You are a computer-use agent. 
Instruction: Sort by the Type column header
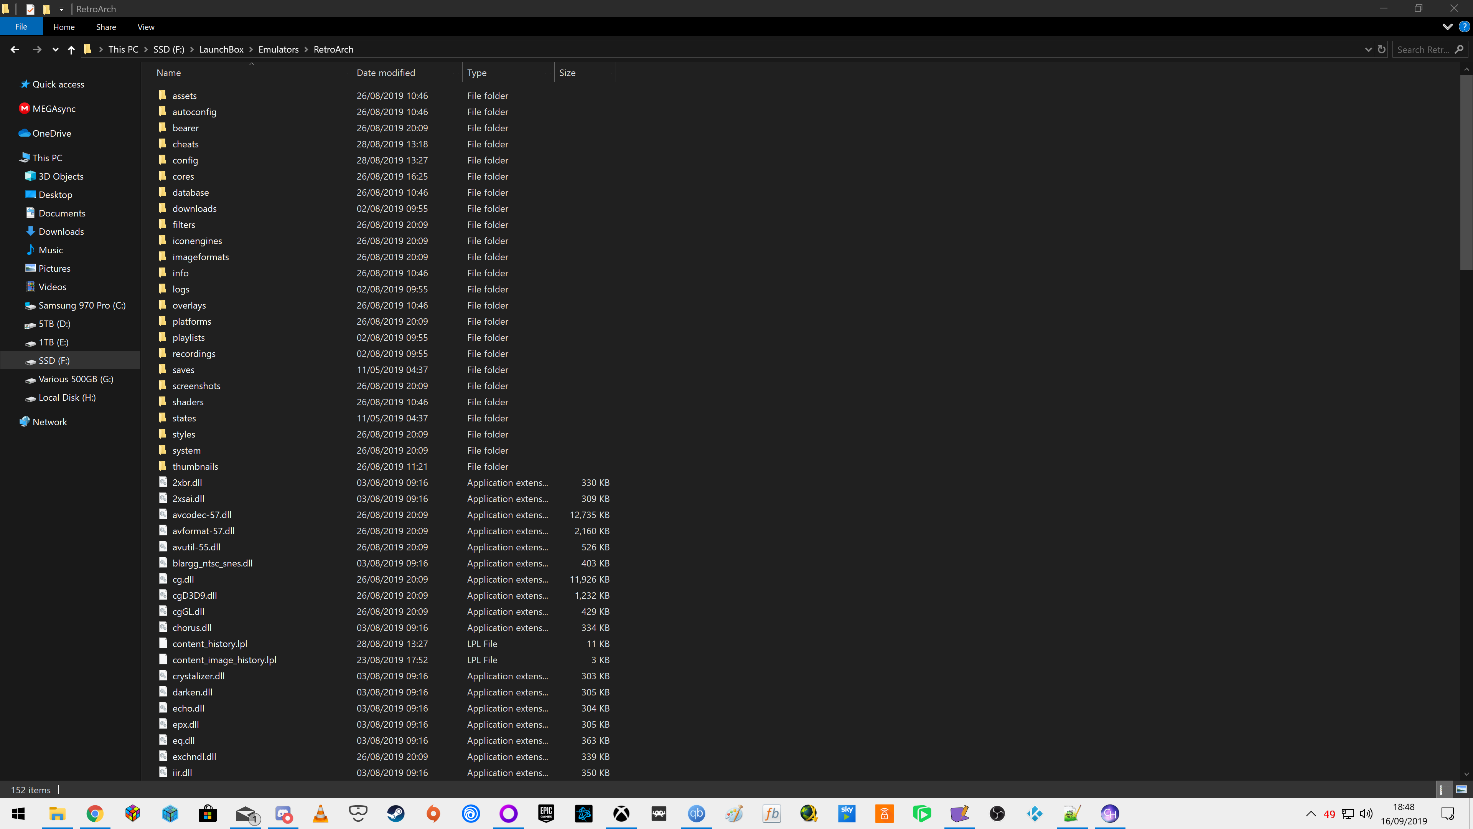508,73
